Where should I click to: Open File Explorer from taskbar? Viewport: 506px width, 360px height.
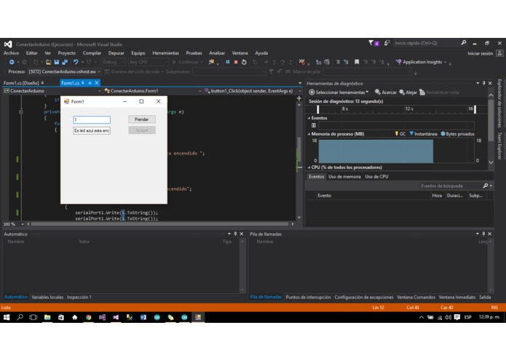(47, 318)
